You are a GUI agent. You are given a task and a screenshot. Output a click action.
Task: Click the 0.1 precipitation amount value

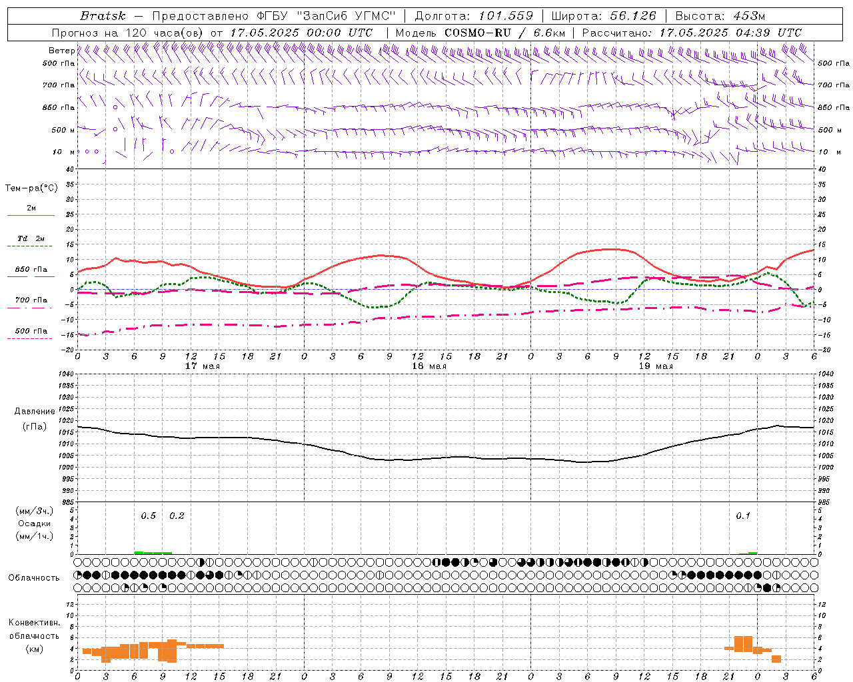tap(743, 516)
